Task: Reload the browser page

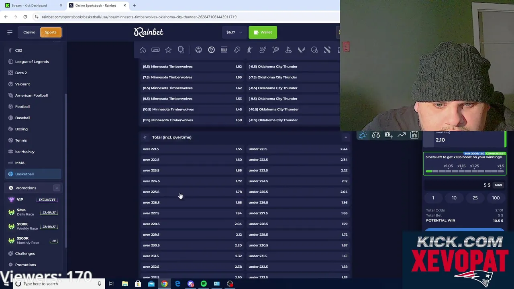Action: [25, 17]
